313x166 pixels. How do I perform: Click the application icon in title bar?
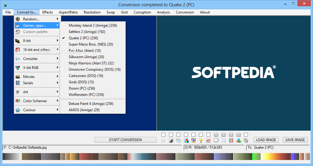point(5,4)
